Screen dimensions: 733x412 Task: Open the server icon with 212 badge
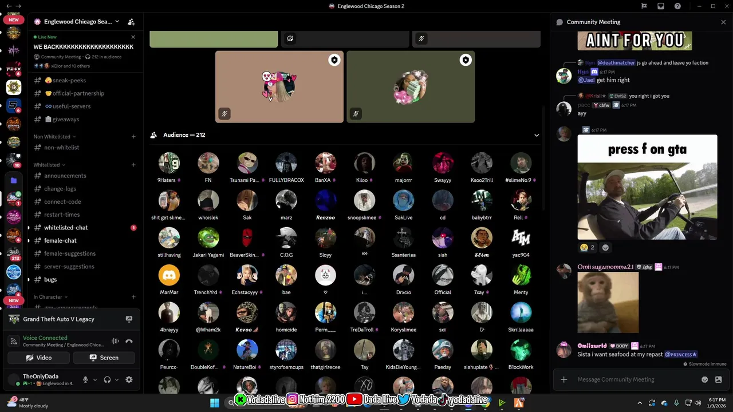point(14,254)
